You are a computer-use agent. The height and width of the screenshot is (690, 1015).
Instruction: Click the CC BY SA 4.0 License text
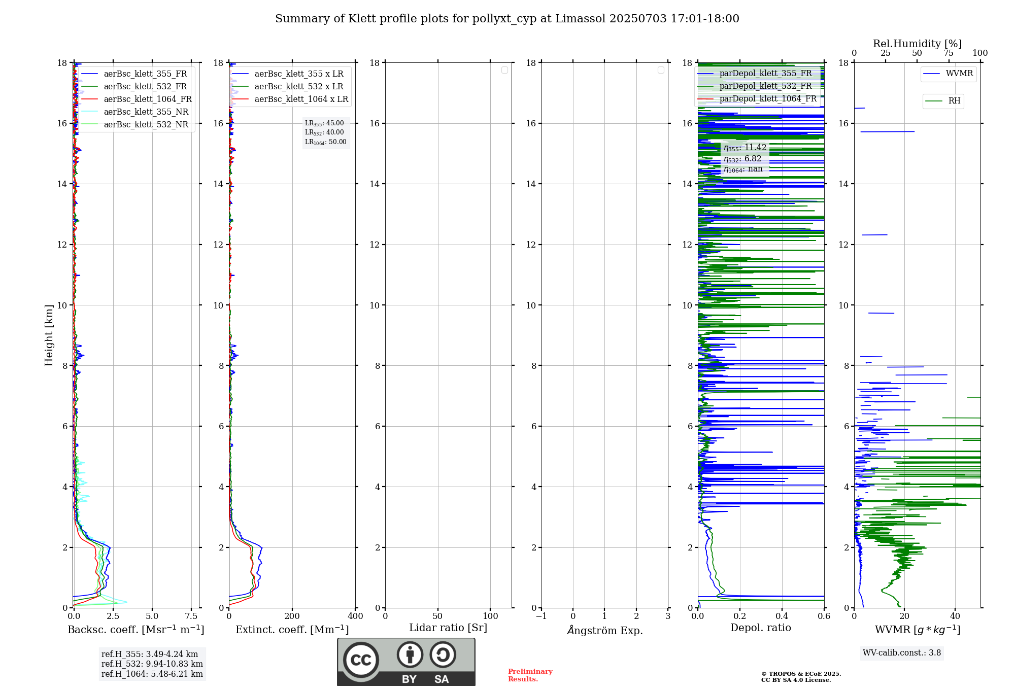coord(796,680)
